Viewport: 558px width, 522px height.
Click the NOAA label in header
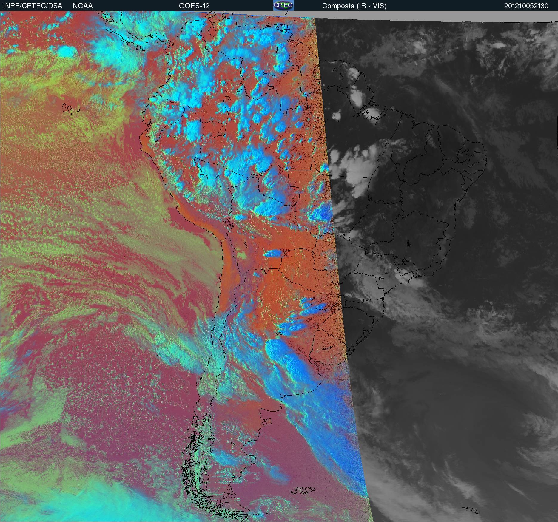point(83,6)
